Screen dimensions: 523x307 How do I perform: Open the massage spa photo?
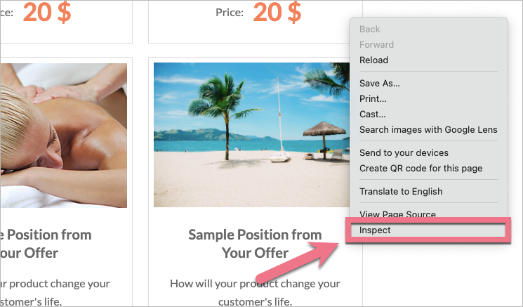click(64, 136)
